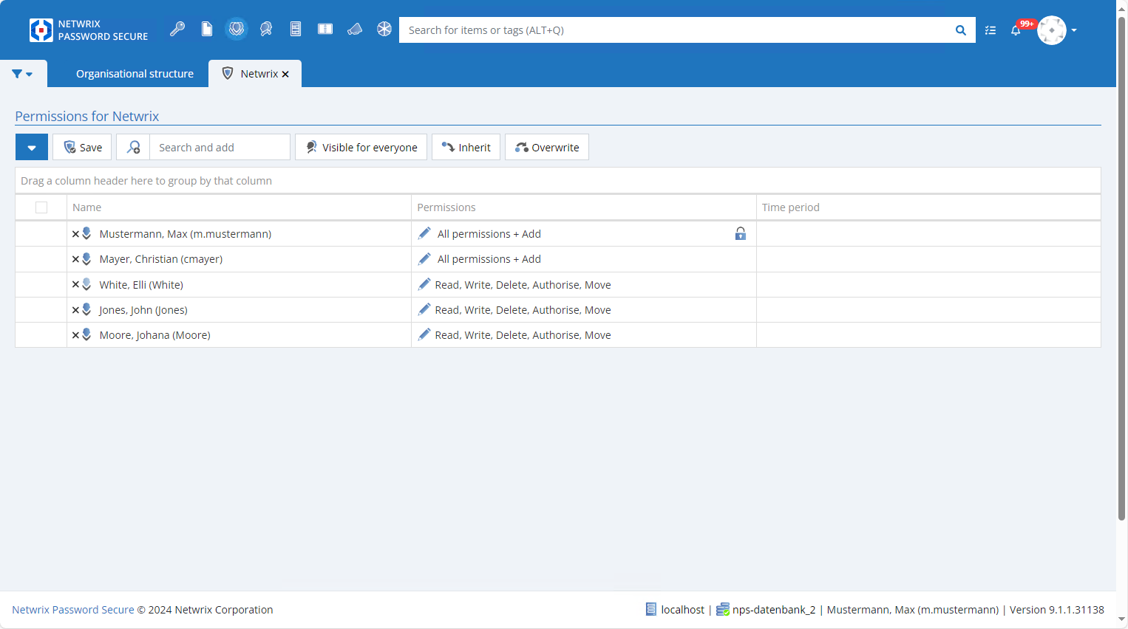
Task: Open the task list icon
Action: pyautogui.click(x=991, y=30)
